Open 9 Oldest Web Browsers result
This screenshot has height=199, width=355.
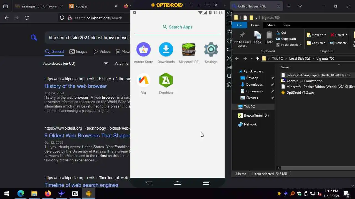[x=87, y=135]
